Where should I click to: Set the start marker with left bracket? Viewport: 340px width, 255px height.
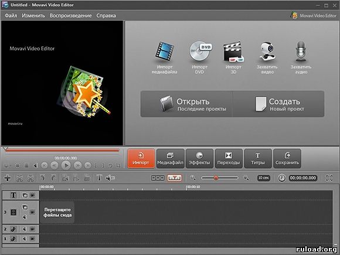tap(96, 166)
